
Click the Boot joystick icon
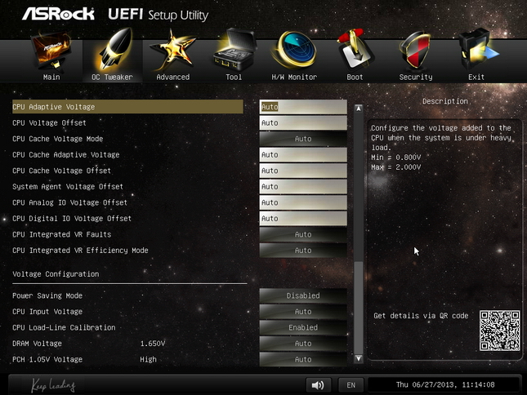355,50
